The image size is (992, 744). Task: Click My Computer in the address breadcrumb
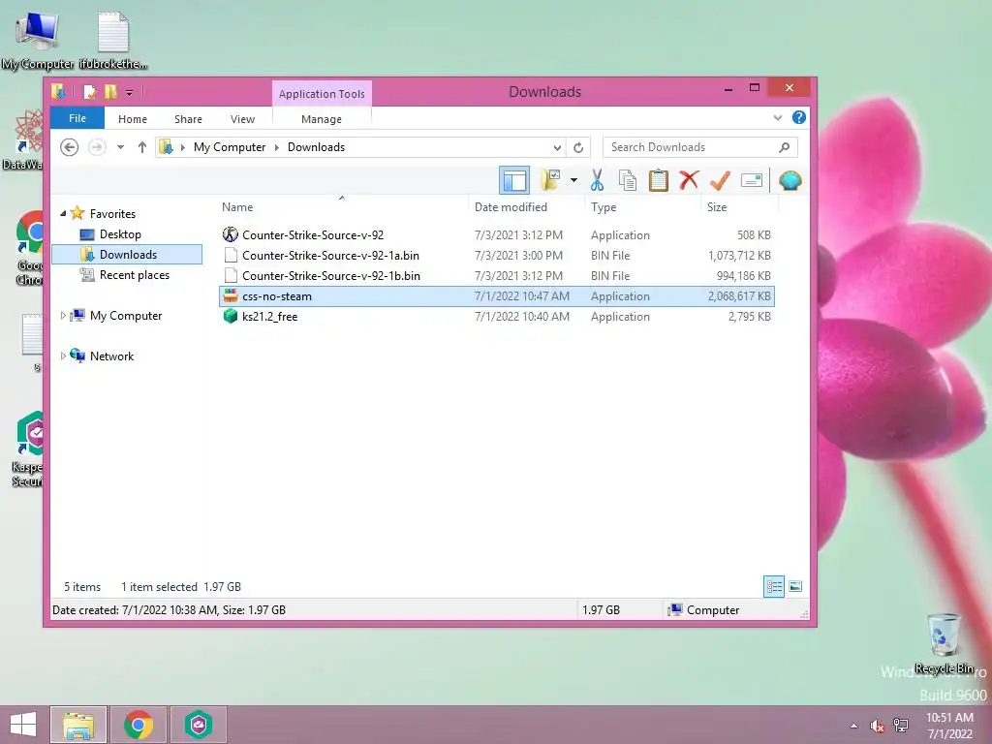(230, 147)
